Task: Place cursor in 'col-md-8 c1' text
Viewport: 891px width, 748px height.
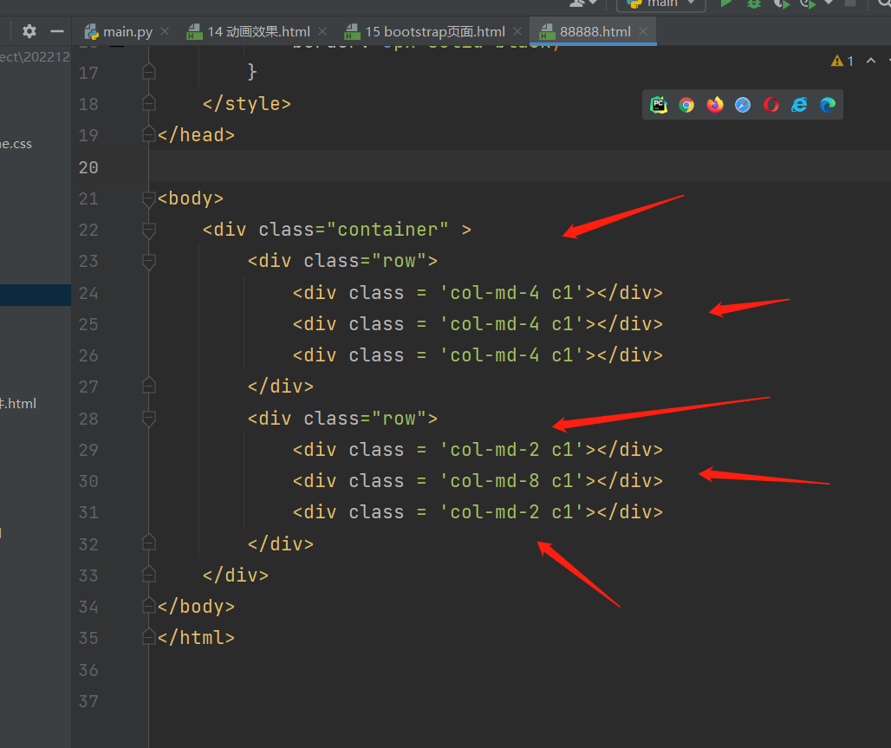Action: [x=512, y=481]
